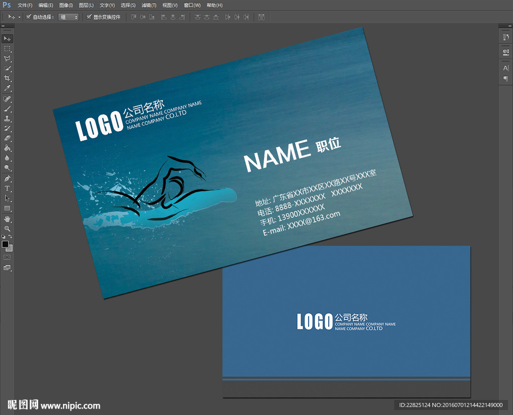This screenshot has height=415, width=513.
Task: Choose the Pen tool
Action: [7, 178]
